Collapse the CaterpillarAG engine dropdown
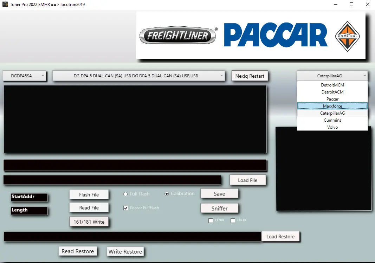The width and height of the screenshot is (375, 263). [x=332, y=76]
